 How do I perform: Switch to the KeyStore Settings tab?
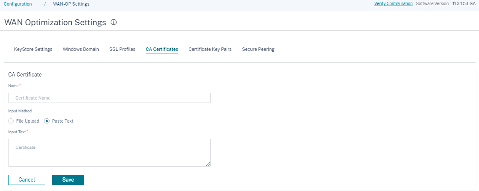point(33,49)
